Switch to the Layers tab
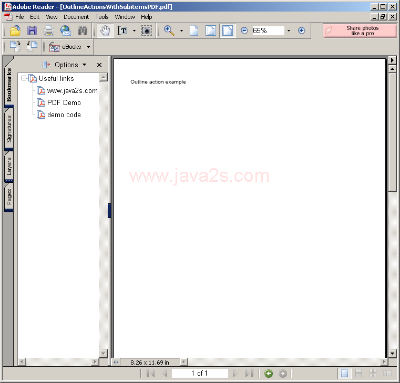This screenshot has width=400, height=383. (x=9, y=166)
